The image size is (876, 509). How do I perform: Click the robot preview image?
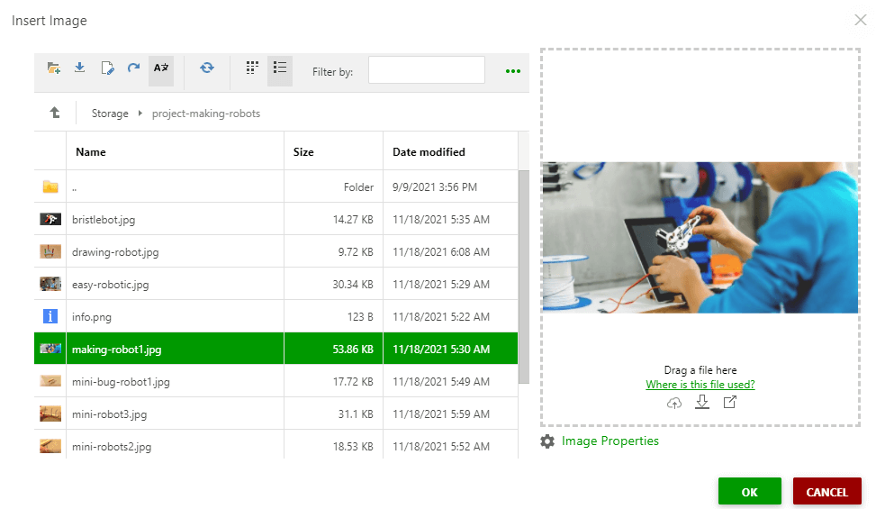700,238
